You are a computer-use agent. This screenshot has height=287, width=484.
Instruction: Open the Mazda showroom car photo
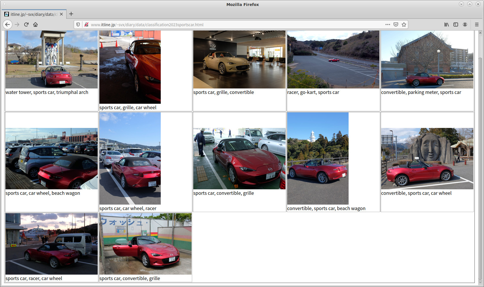pyautogui.click(x=239, y=59)
